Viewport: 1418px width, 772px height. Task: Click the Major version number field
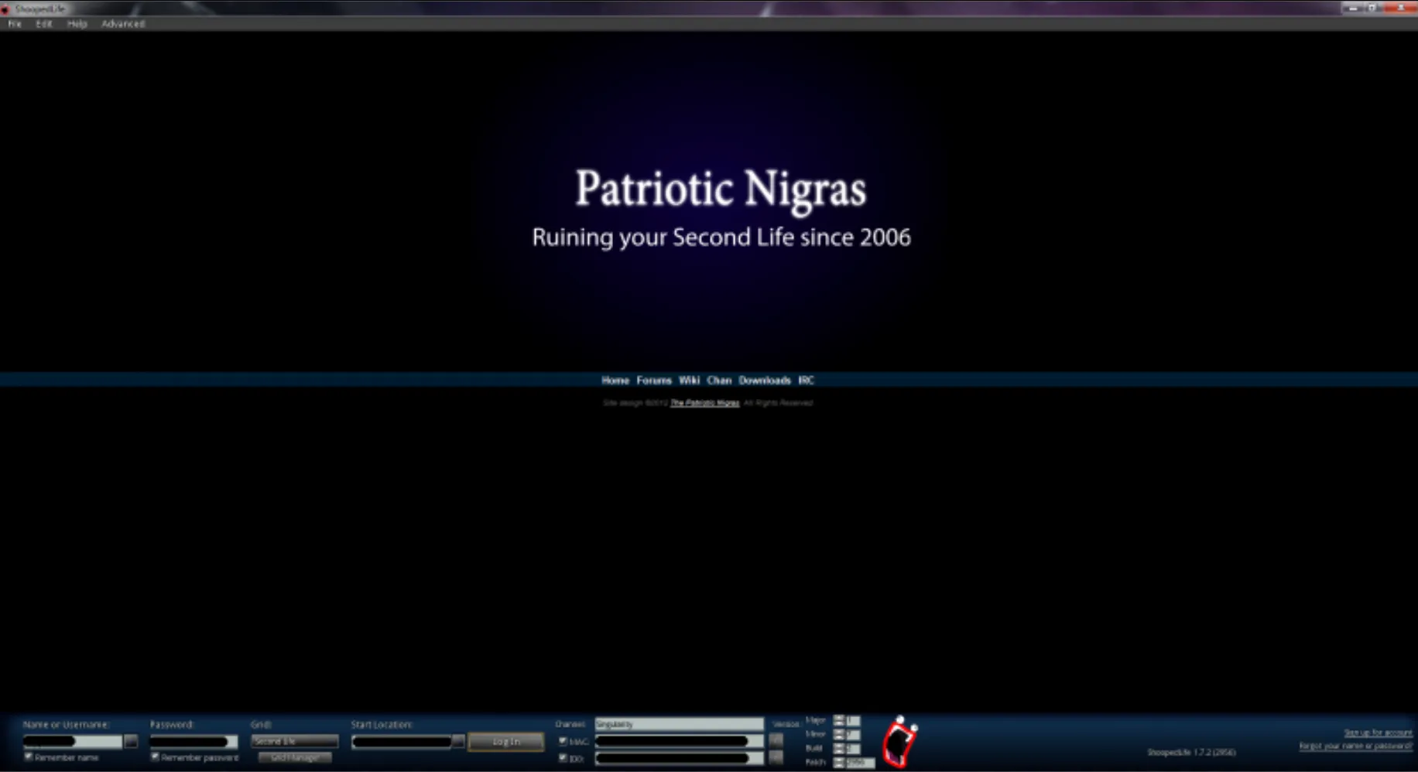coord(853,720)
